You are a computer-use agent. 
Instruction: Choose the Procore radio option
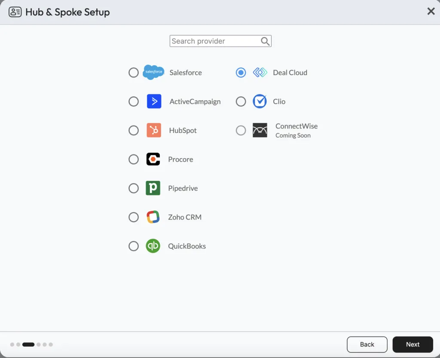tap(134, 159)
